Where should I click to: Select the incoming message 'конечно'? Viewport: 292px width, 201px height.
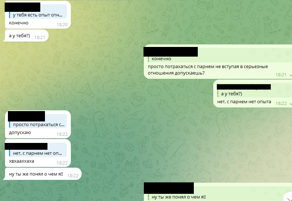(x=19, y=23)
